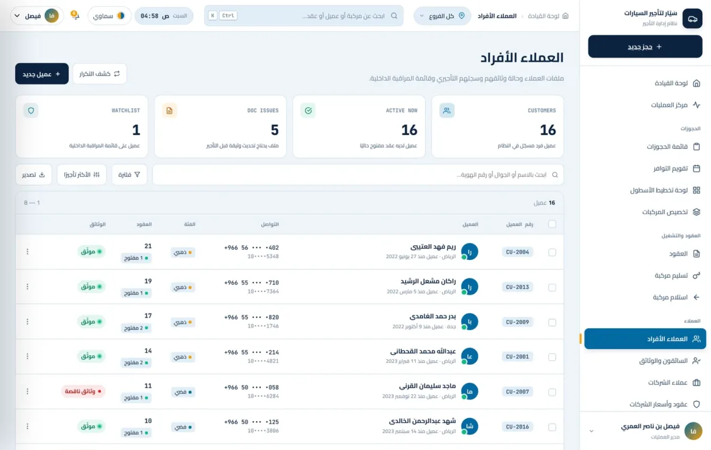This screenshot has height=450, width=711.
Task: Expand فيصل بن ناصر العمري profile chevron
Action: coord(591,431)
